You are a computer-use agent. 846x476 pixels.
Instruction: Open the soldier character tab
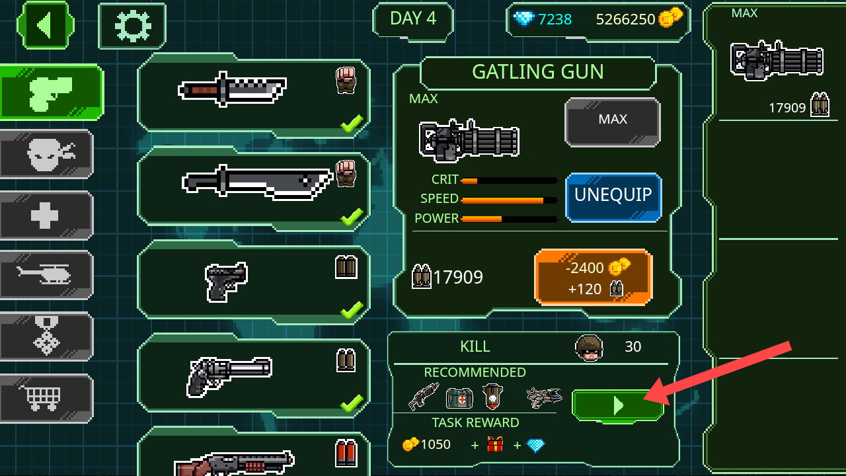pos(46,154)
